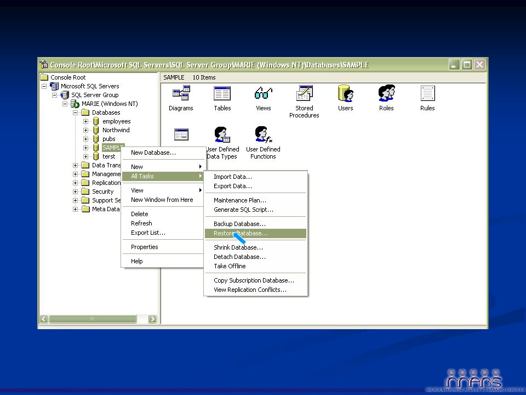Image resolution: width=526 pixels, height=395 pixels.
Task: Choose Generate SQL Script entry
Action: click(256, 210)
